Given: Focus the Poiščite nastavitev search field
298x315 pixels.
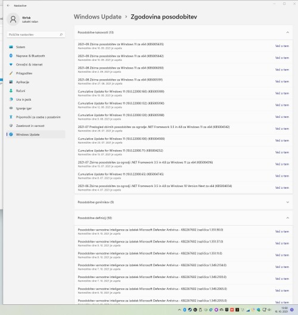Looking at the screenshot, I should [x=36, y=35].
